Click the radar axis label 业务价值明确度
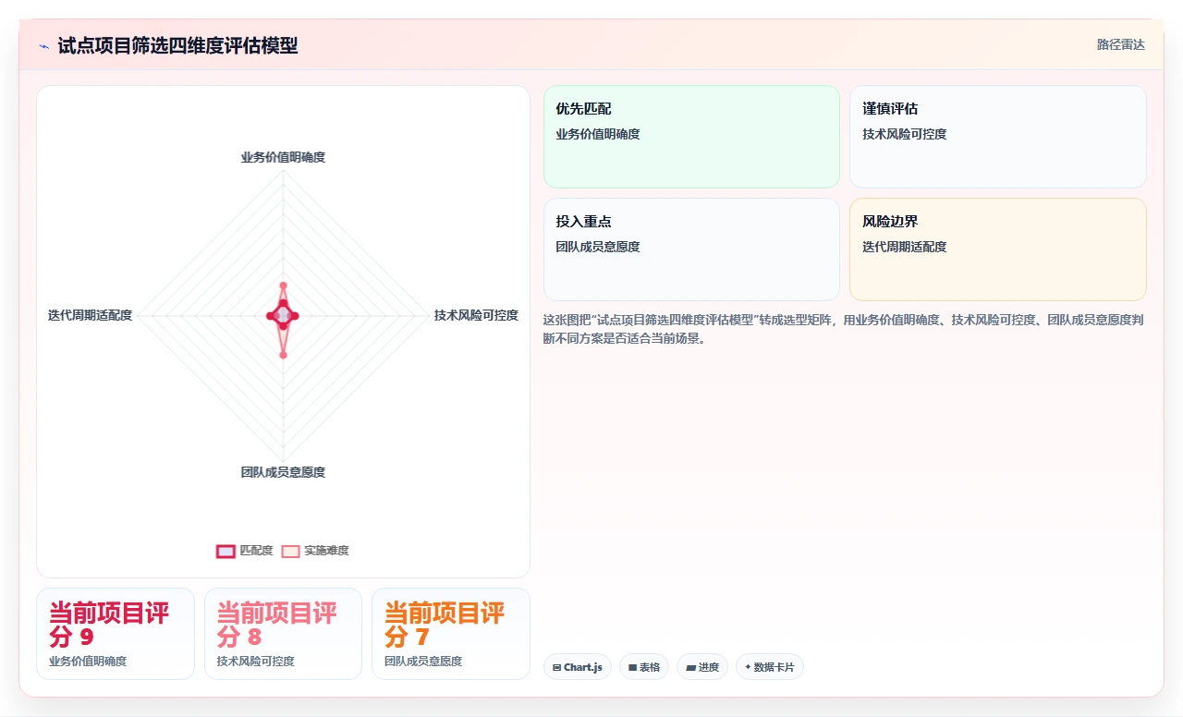1183x717 pixels. (x=283, y=157)
